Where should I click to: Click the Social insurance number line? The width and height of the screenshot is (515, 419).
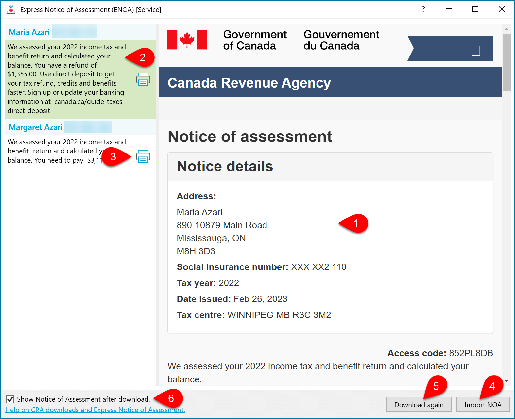(262, 267)
